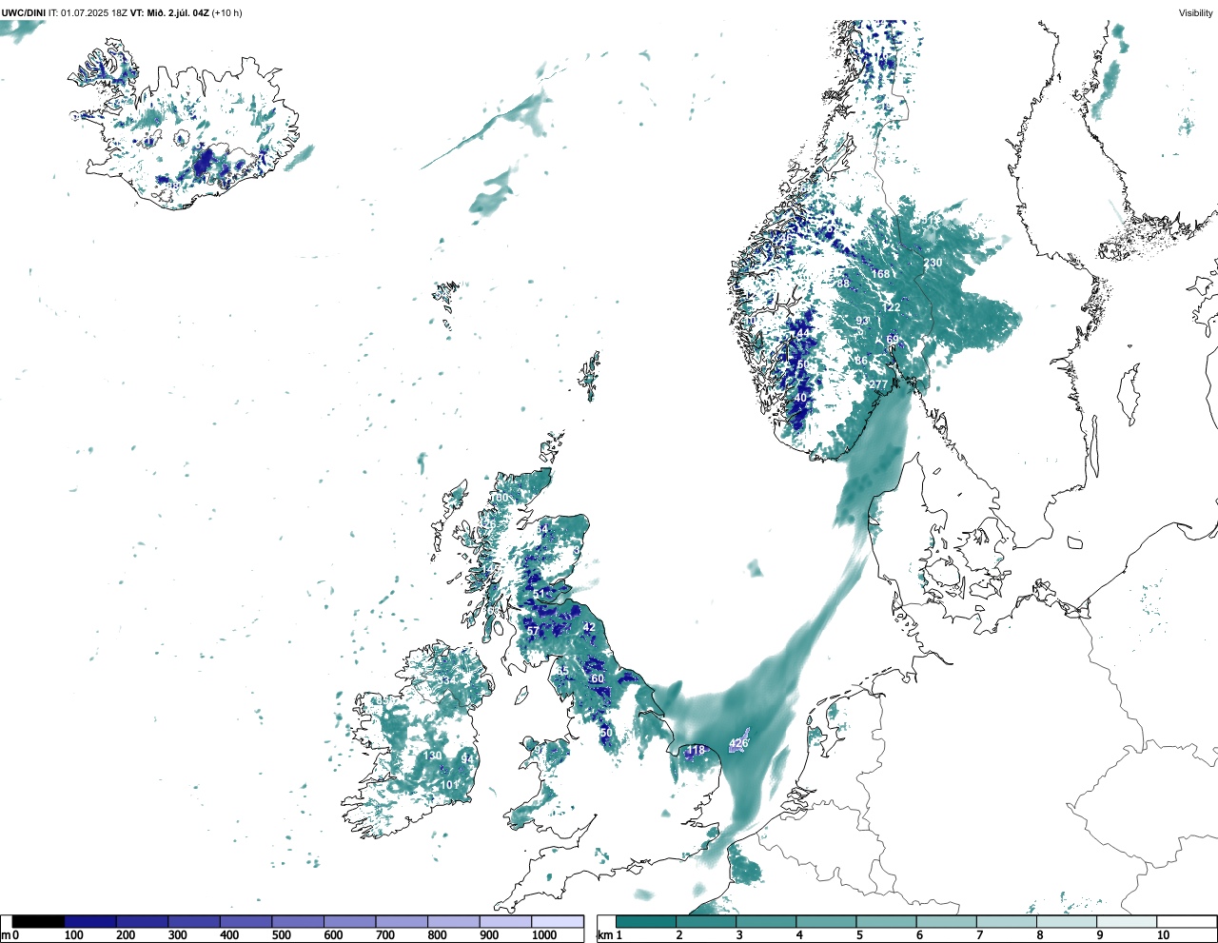Screen dimensions: 1218x943
Task: Click the '118' visibility value on the map
Action: pos(696,751)
